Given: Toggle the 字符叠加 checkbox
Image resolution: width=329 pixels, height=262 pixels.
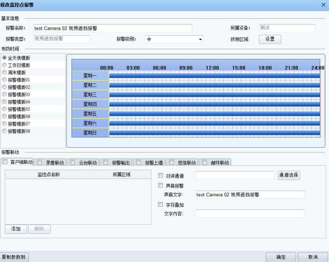Looking at the screenshot, I should click(160, 205).
